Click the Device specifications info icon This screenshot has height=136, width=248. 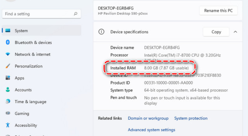[101, 32]
